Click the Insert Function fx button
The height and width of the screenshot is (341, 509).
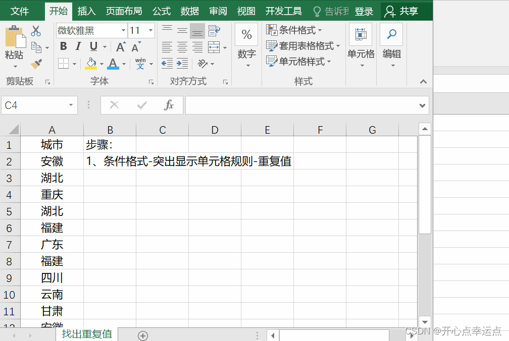pos(169,105)
